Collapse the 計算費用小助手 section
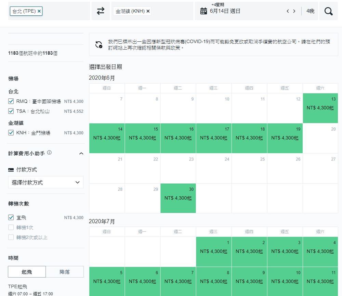This screenshot has width=342, height=296. coord(81,154)
